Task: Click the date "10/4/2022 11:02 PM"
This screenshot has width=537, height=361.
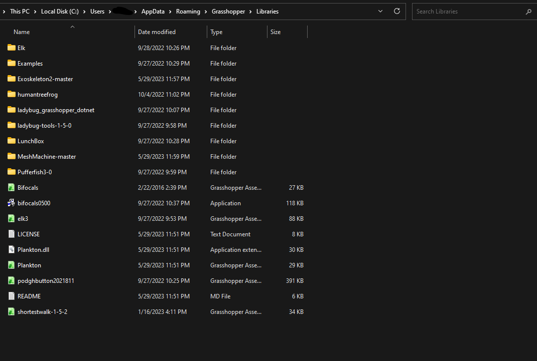Action: pos(164,95)
